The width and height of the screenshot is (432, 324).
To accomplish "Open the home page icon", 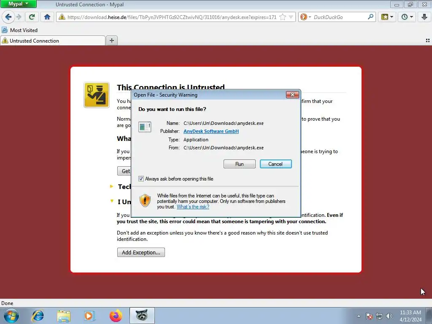I will 47,17.
